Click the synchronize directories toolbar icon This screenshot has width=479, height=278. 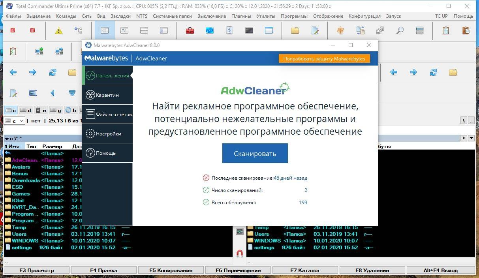coord(361,30)
